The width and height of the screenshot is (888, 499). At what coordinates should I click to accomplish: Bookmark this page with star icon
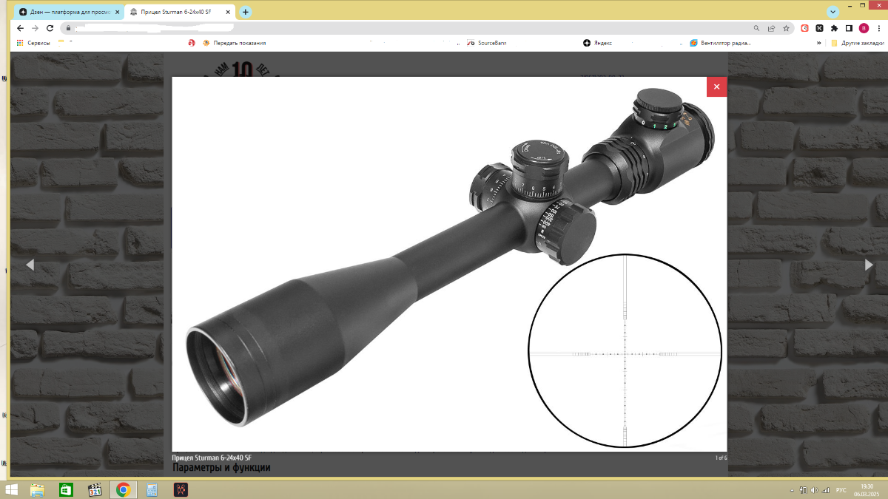pyautogui.click(x=785, y=28)
